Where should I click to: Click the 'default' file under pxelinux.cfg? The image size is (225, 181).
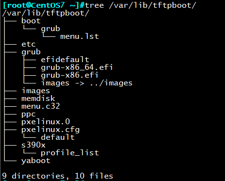click(58, 137)
